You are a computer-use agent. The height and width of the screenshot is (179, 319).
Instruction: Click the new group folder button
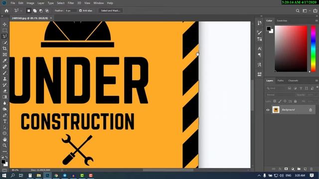click(299, 169)
